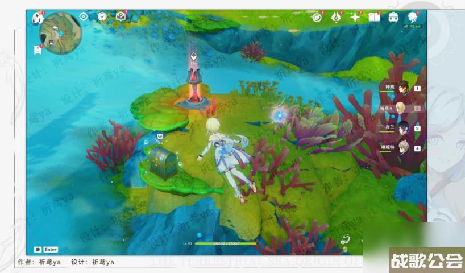Click the Lv.90 level label
The height and width of the screenshot is (273, 465).
coord(188,243)
